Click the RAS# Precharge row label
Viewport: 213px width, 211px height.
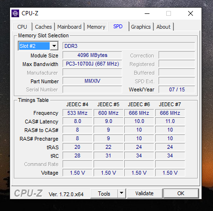pos(39,139)
